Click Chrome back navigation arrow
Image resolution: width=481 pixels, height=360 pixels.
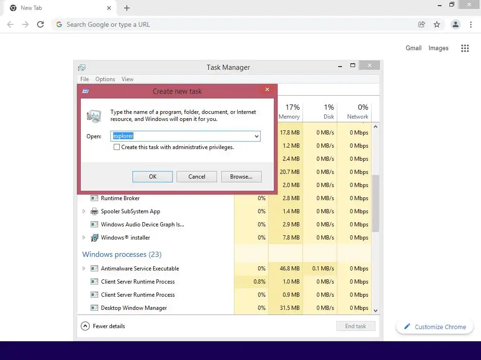pyautogui.click(x=10, y=24)
